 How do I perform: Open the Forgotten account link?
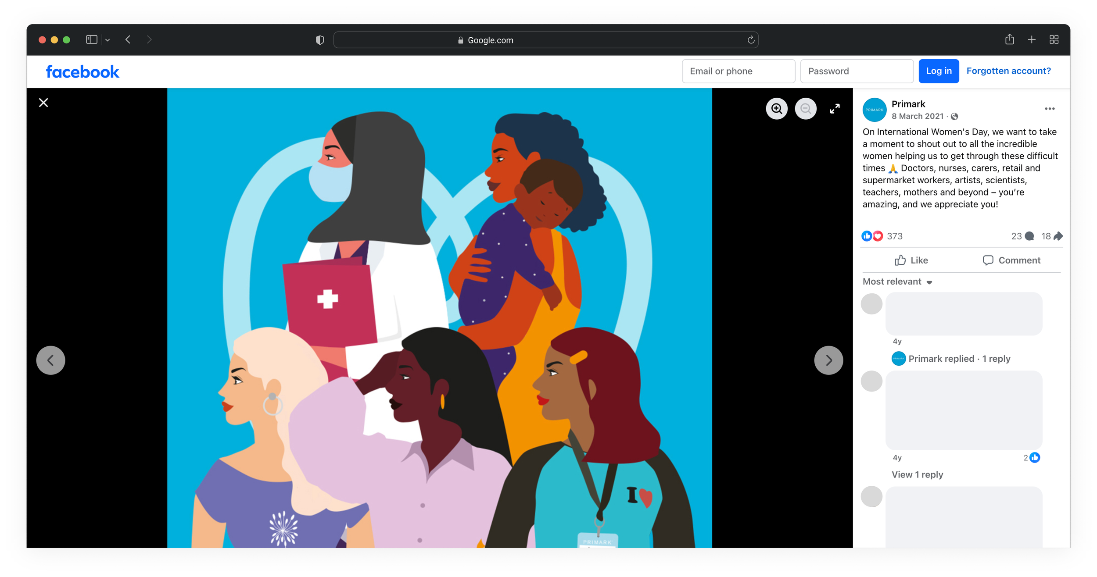(x=1008, y=71)
